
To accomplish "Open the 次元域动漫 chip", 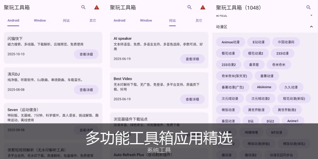I will [x=230, y=99].
